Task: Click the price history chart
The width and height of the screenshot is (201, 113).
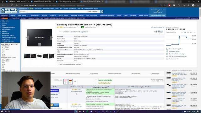Action: click(179, 40)
